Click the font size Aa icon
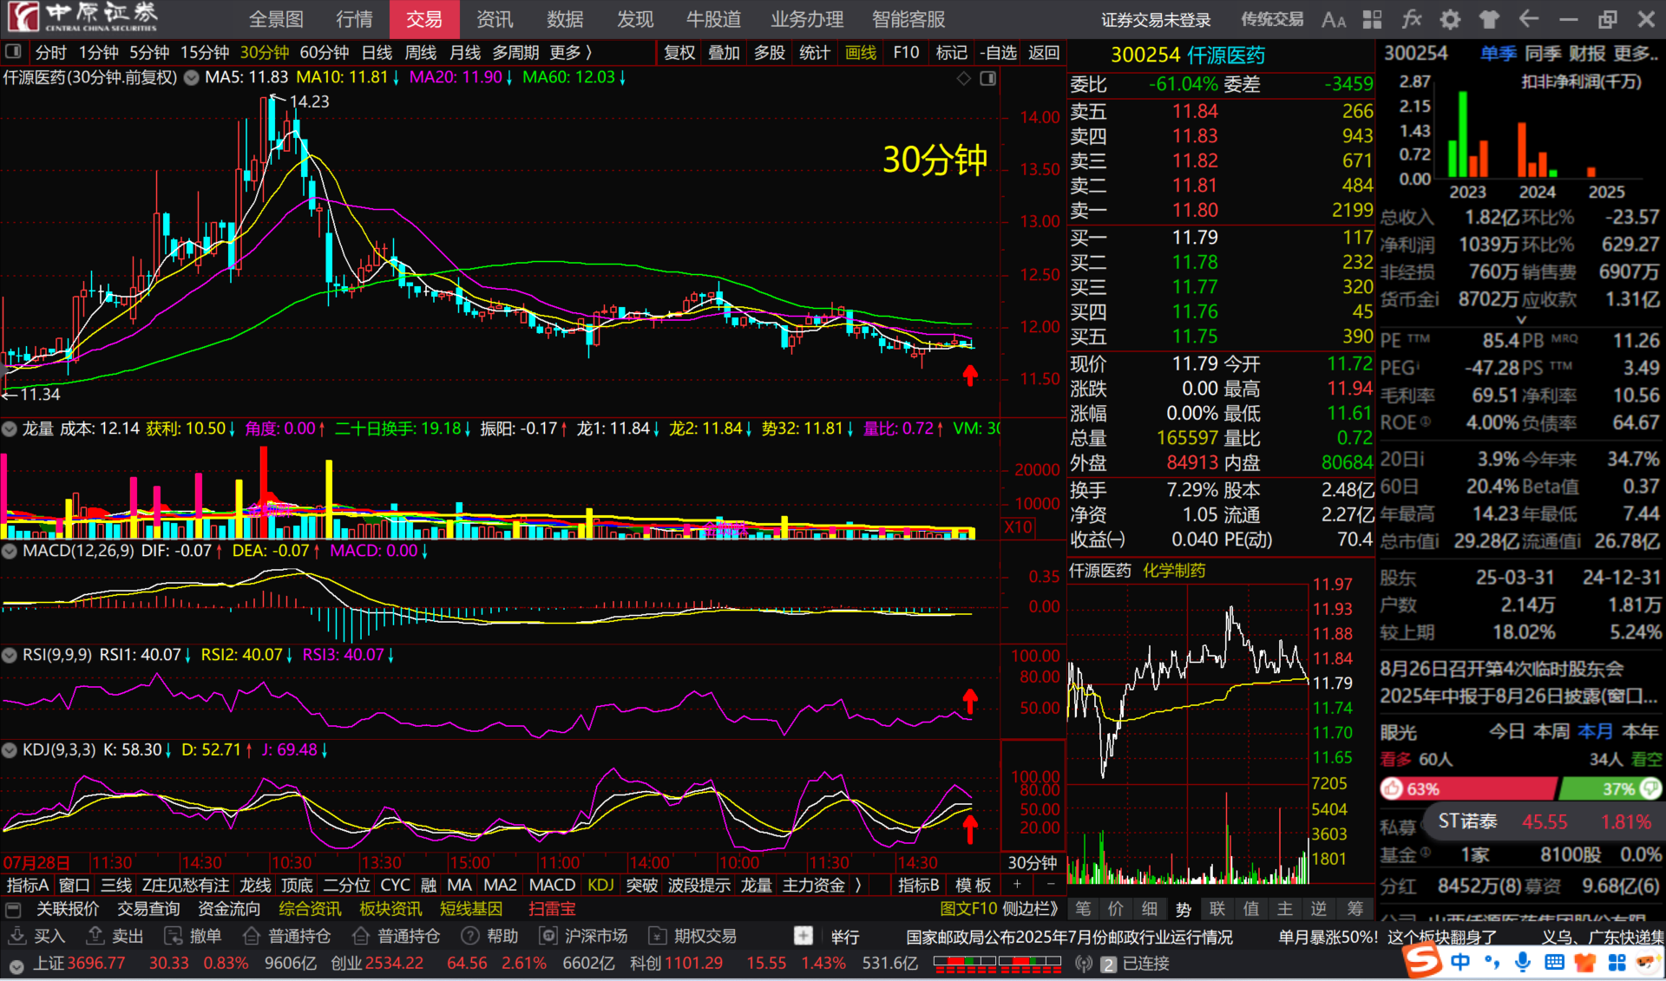 click(x=1334, y=19)
